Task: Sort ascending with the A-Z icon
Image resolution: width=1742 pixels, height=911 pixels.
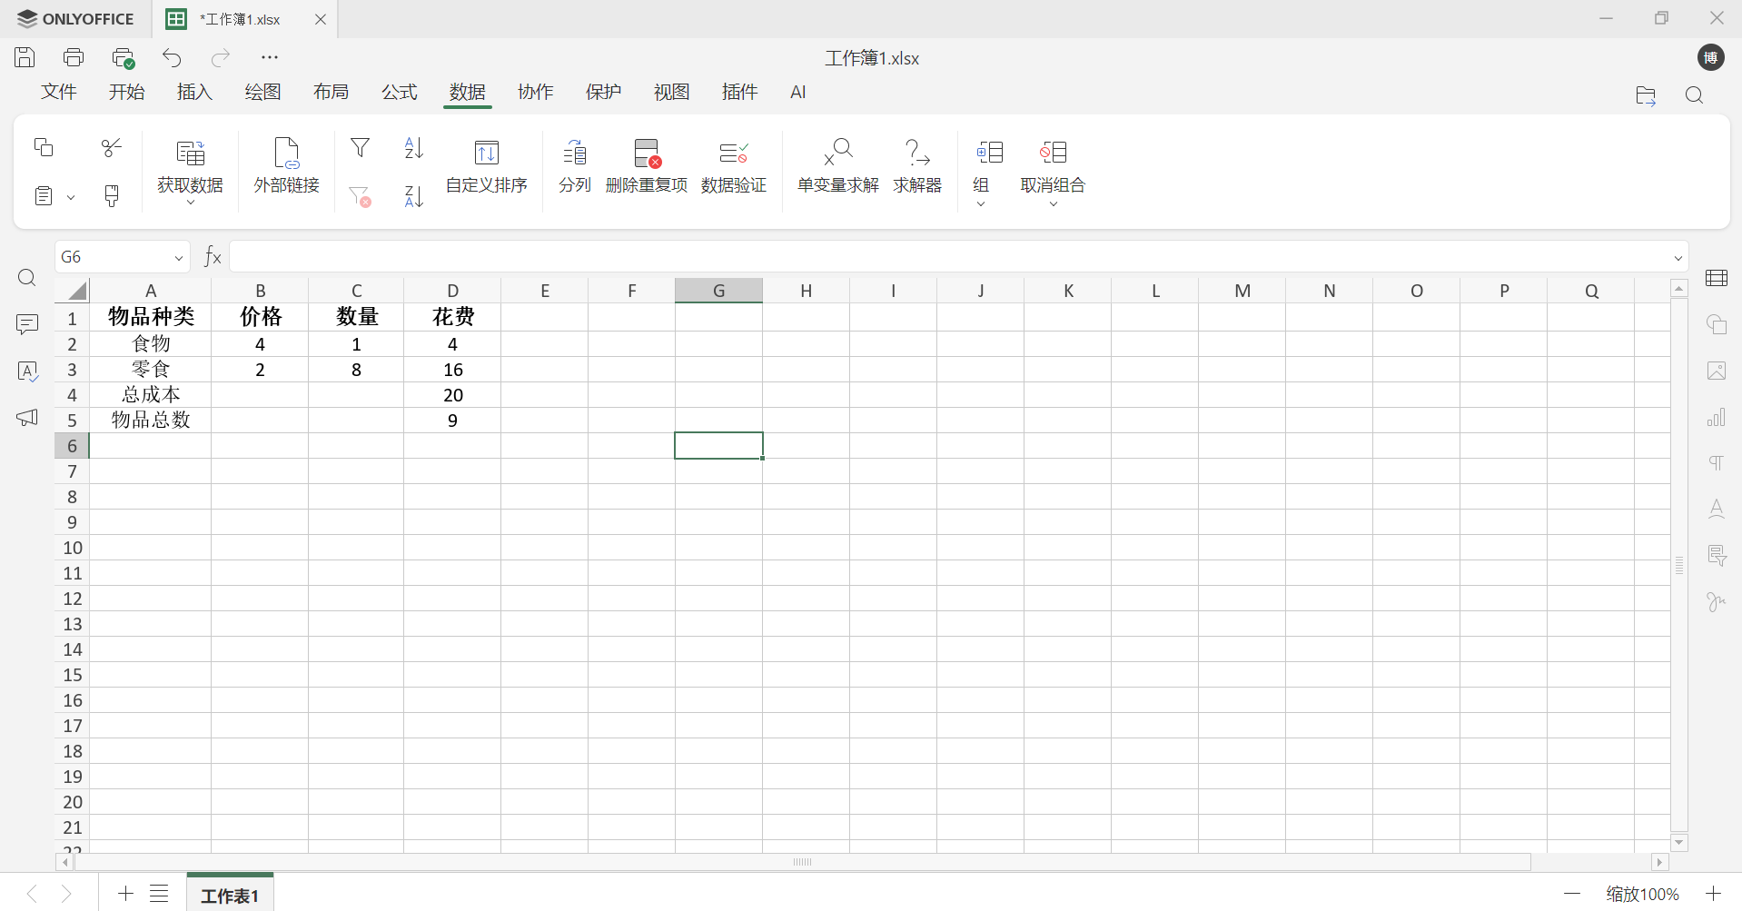Action: click(413, 148)
